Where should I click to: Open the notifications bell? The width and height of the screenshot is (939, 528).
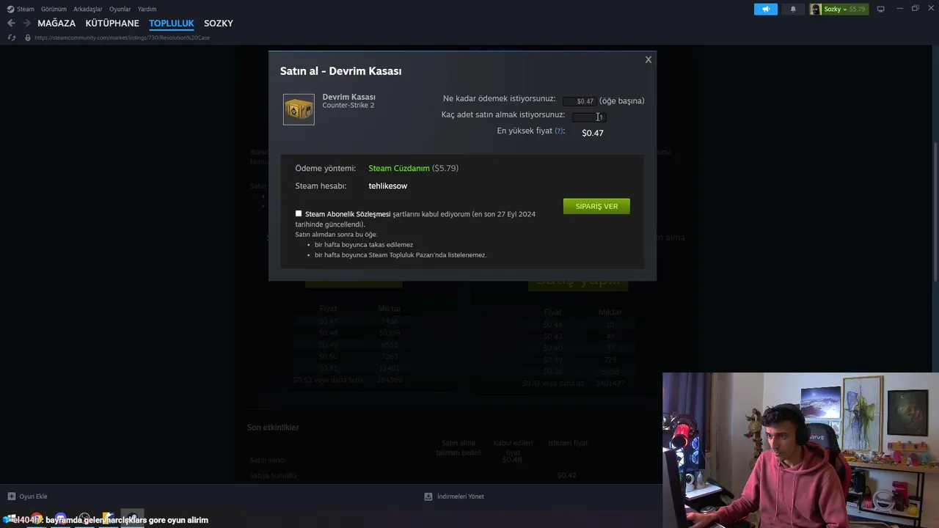[x=793, y=9]
